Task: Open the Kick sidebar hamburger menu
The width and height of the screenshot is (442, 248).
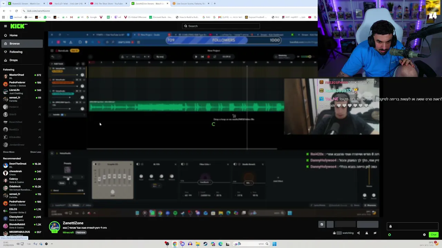Action: pos(6,26)
